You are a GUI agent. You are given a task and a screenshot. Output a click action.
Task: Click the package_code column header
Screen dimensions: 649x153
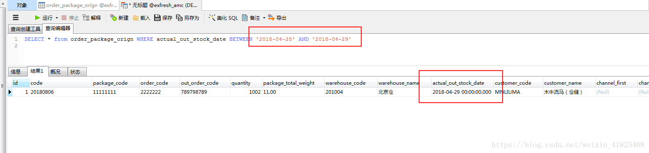tap(116, 83)
